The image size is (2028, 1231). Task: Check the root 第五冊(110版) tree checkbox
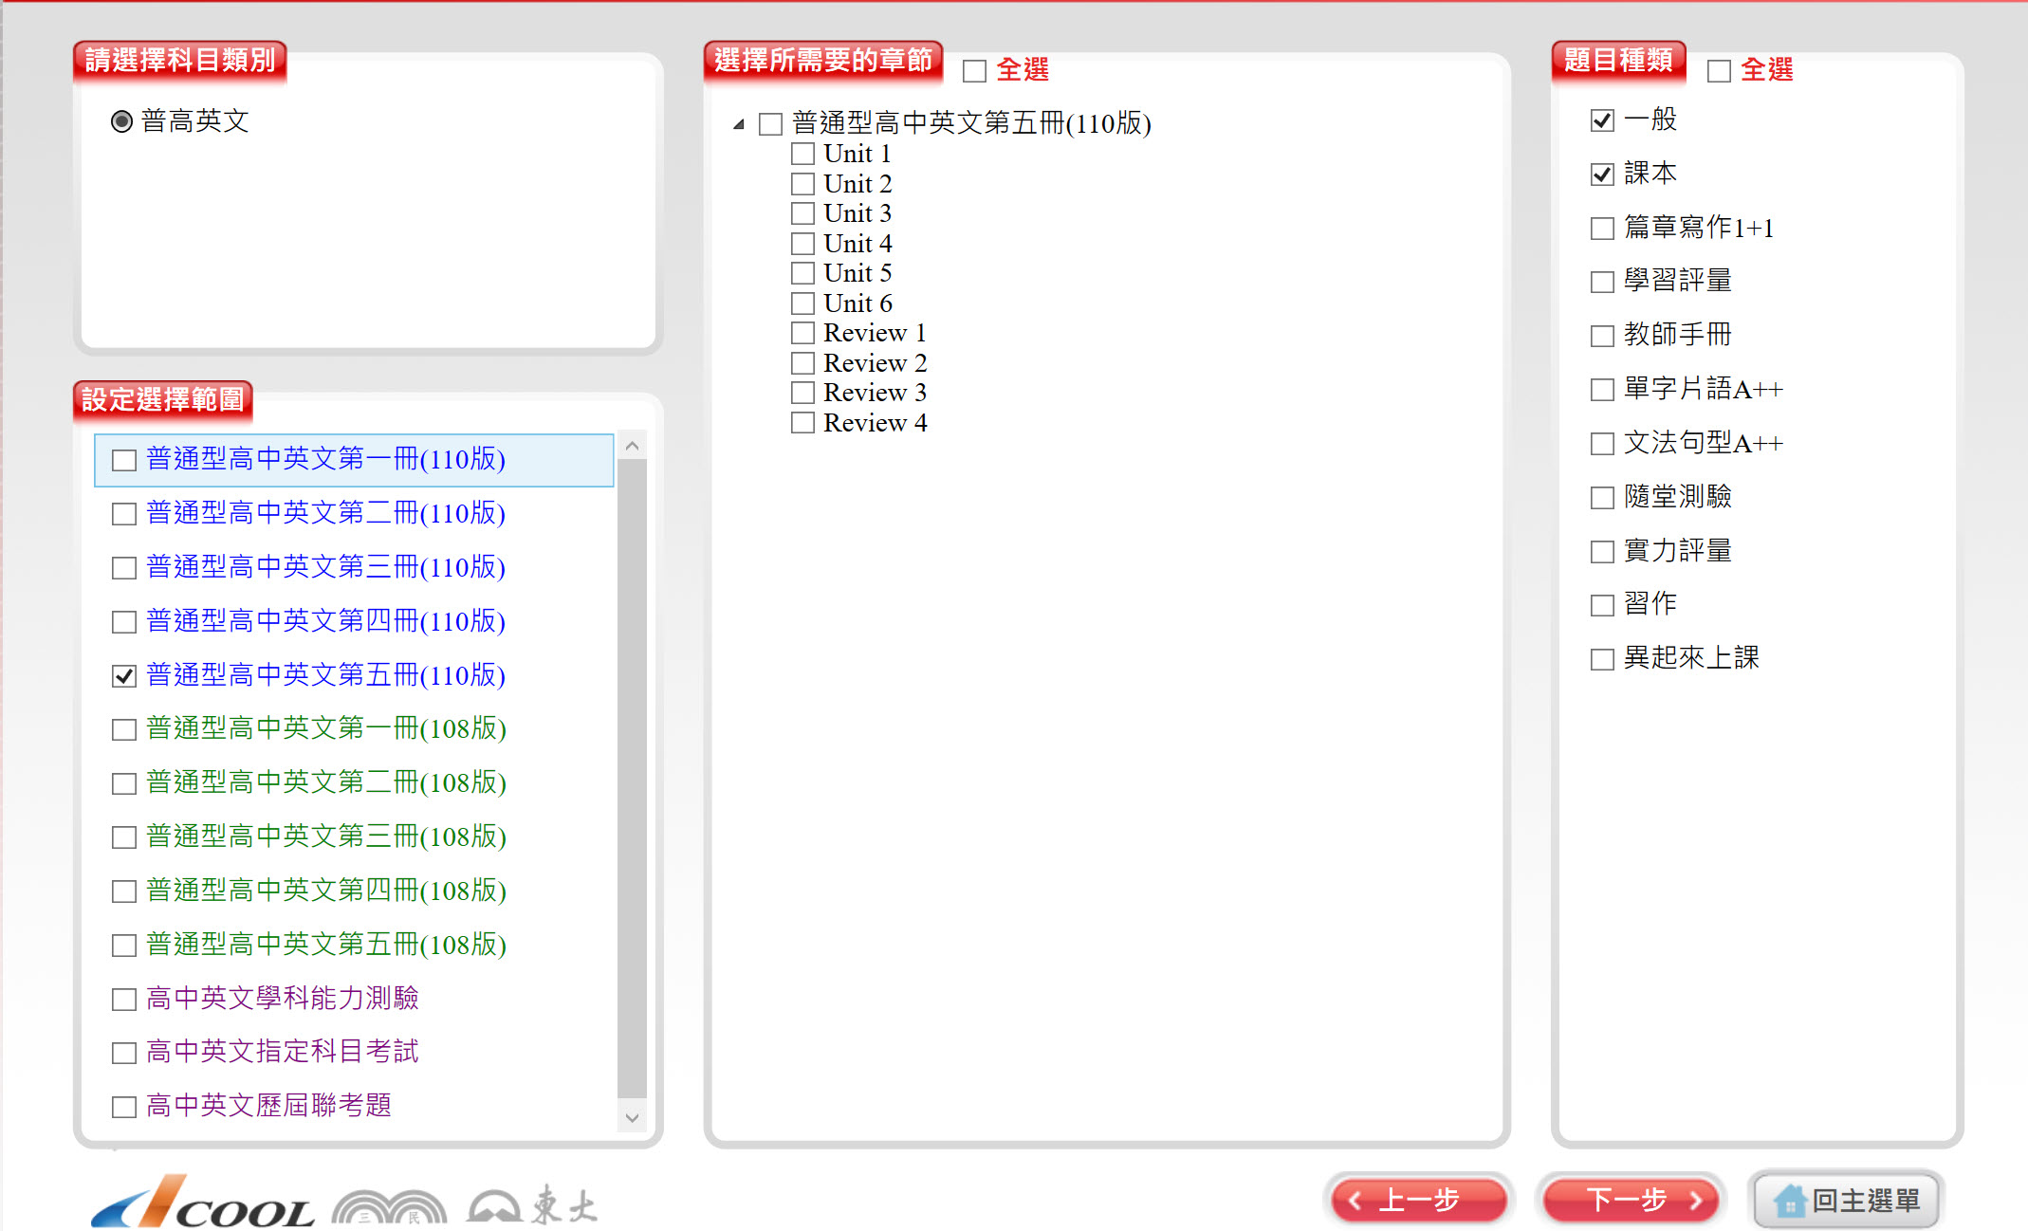770,124
